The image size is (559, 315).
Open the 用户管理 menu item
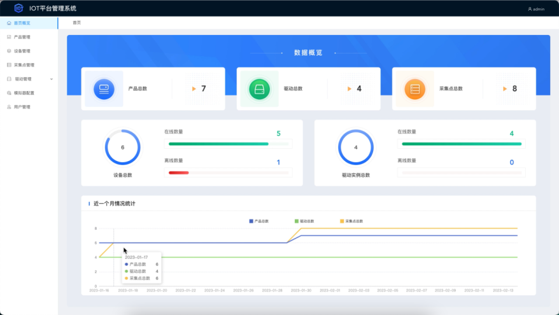click(29, 107)
